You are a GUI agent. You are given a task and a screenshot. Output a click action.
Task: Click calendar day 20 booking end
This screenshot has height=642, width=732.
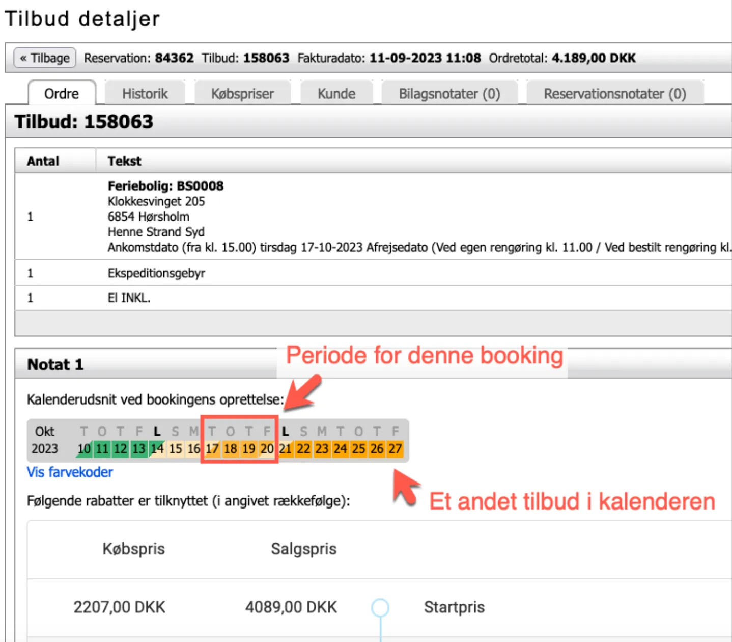(x=267, y=449)
